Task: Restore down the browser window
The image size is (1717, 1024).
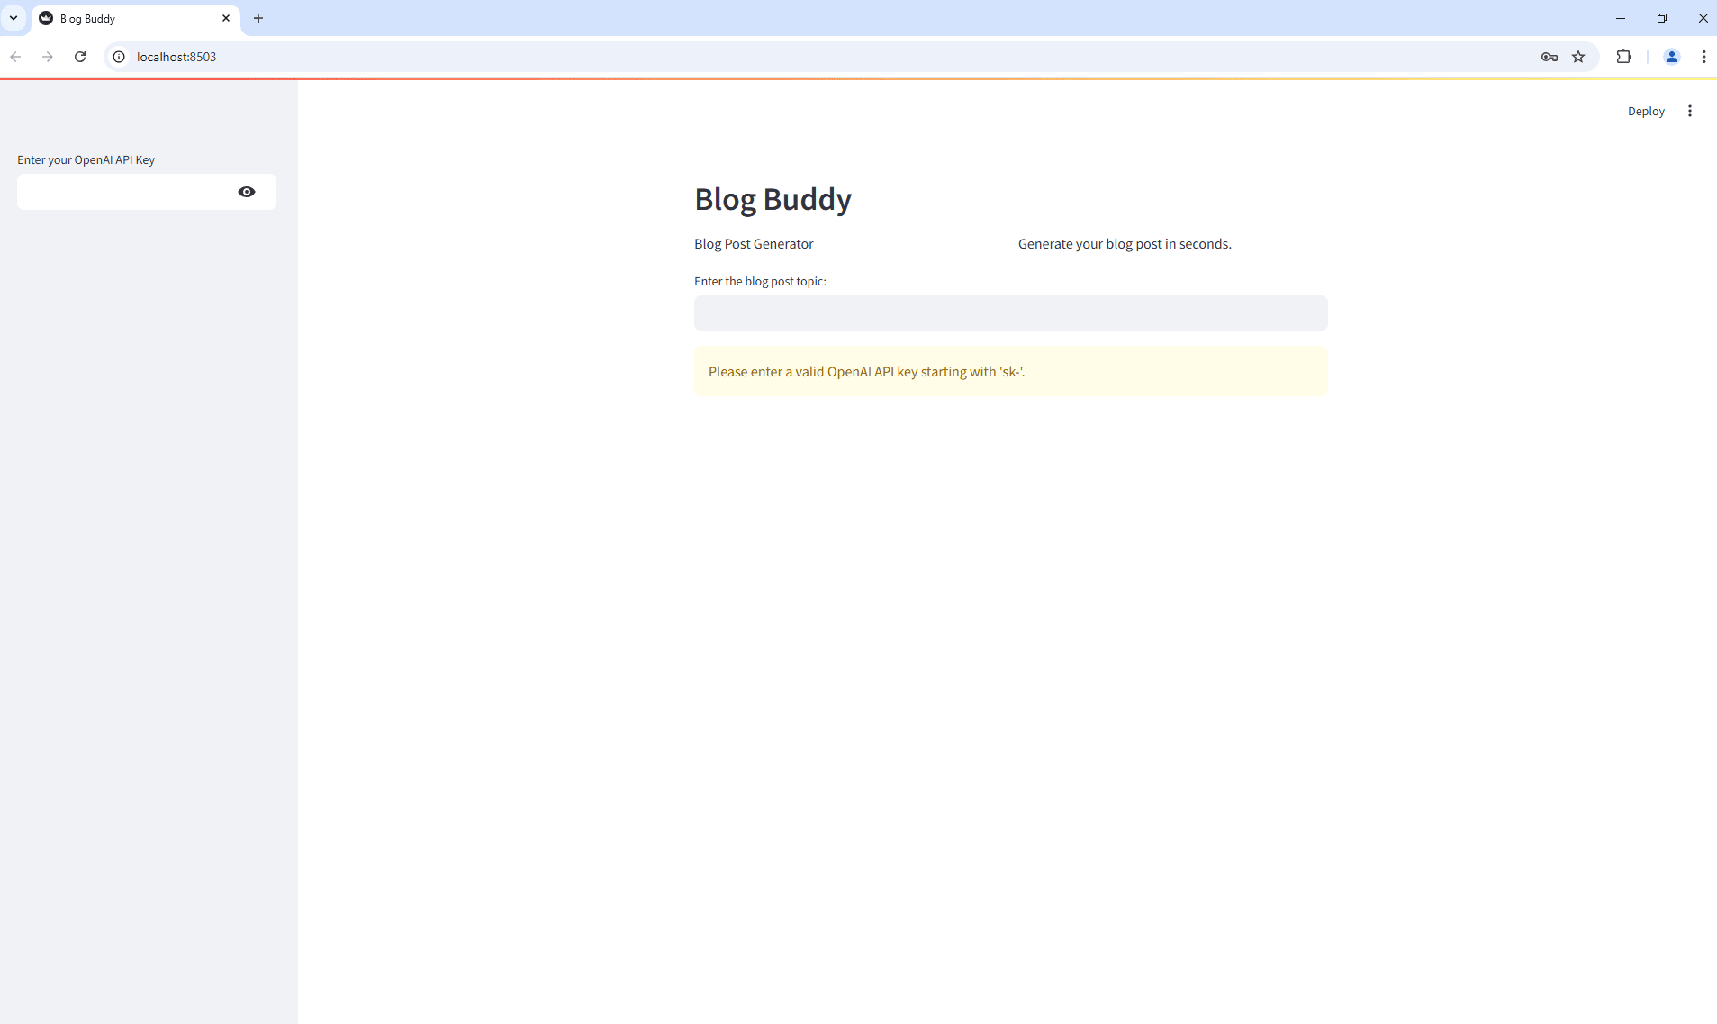Action: 1662,18
